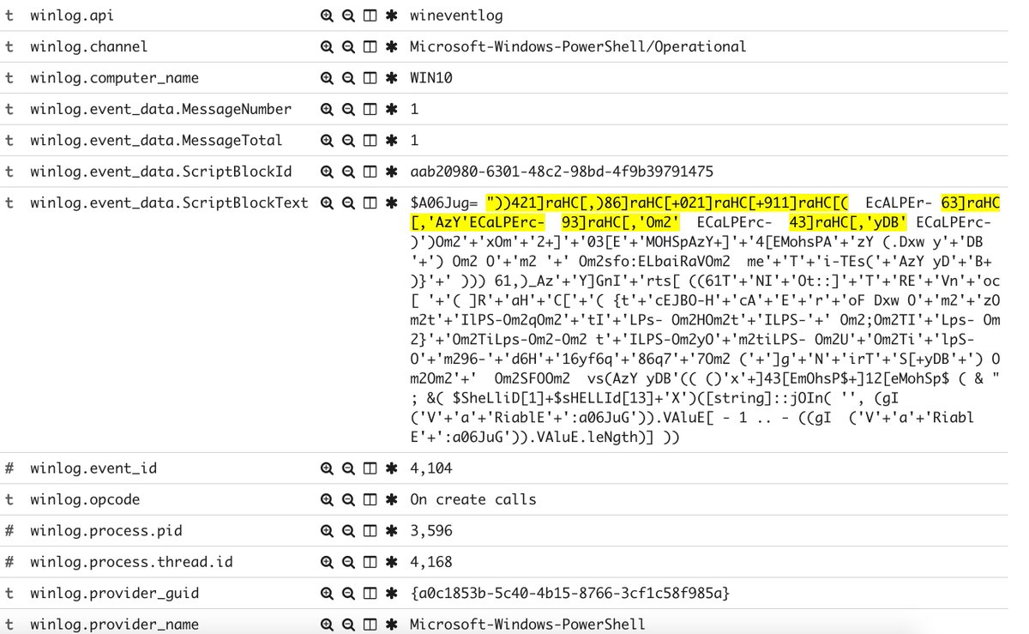Filter for winlog.provider_guid field present
This screenshot has width=1029, height=634.
pyautogui.click(x=392, y=593)
